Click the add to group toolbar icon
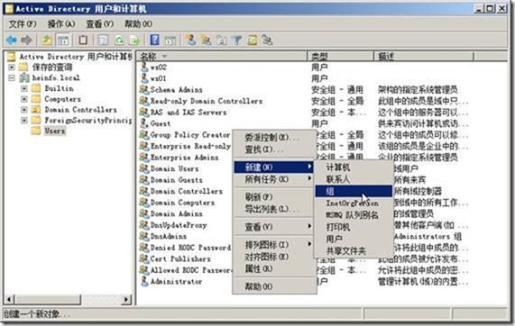Screen dimensions: 515x326 click(267, 40)
